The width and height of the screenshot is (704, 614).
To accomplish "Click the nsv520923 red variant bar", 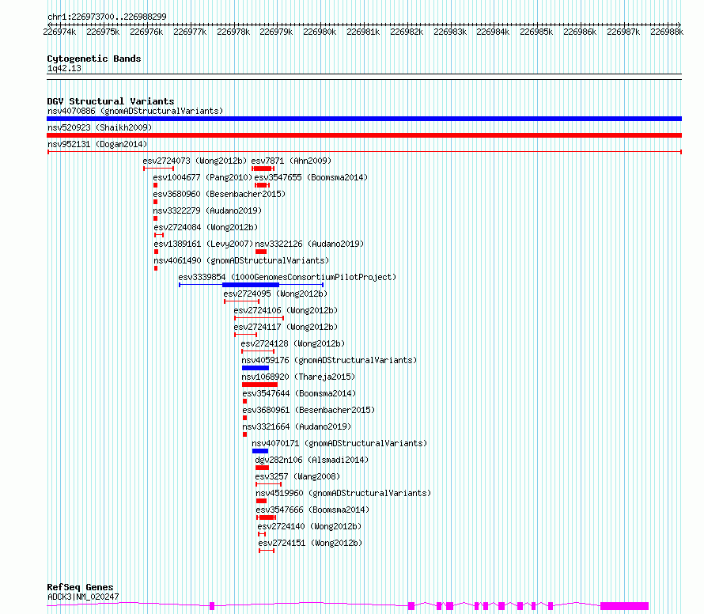I will coord(364,135).
